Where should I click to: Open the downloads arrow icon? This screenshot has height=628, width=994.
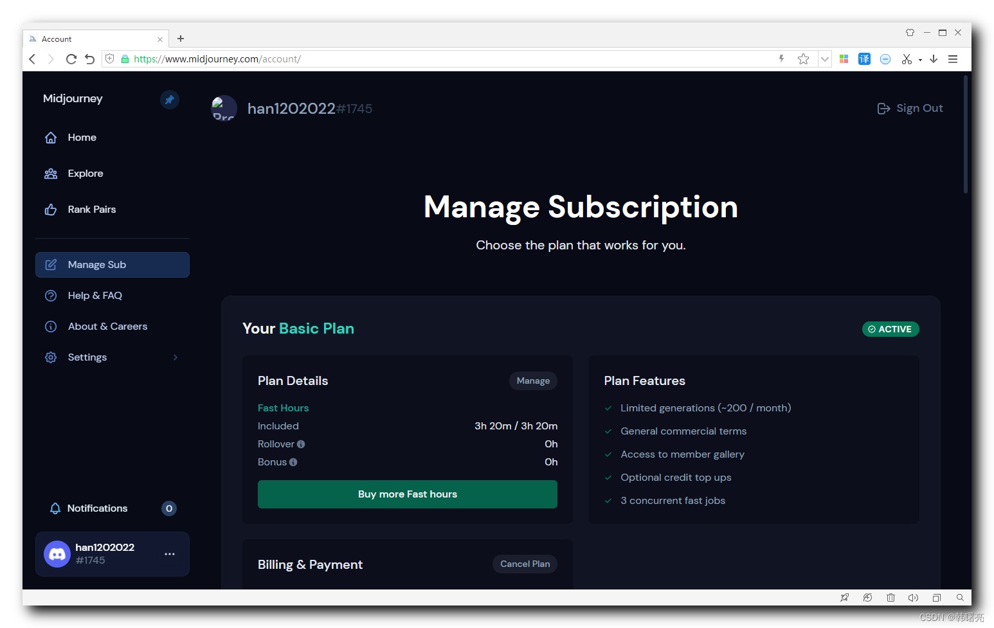[934, 59]
